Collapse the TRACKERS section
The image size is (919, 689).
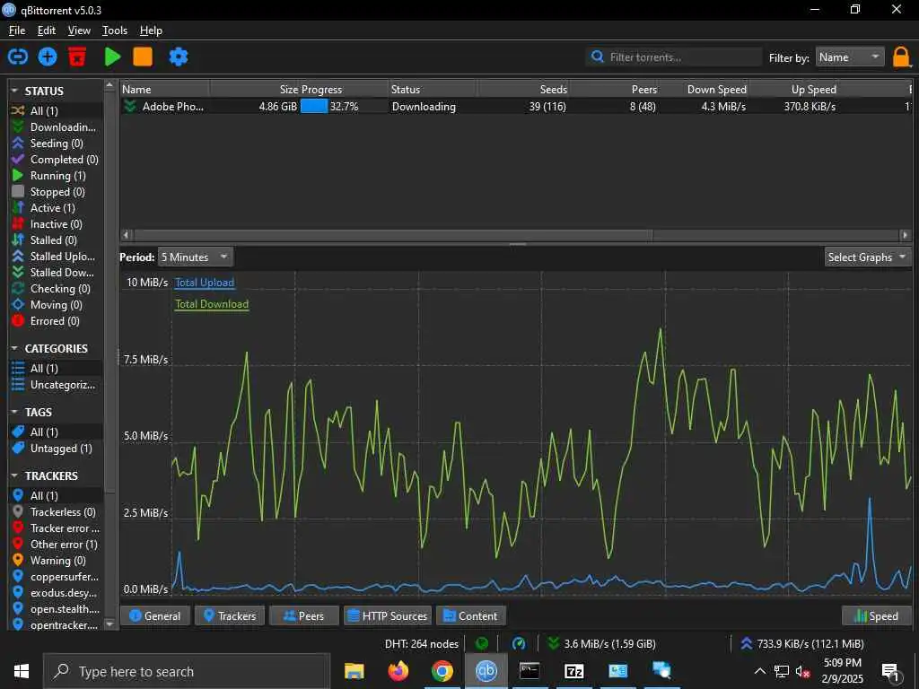point(14,475)
